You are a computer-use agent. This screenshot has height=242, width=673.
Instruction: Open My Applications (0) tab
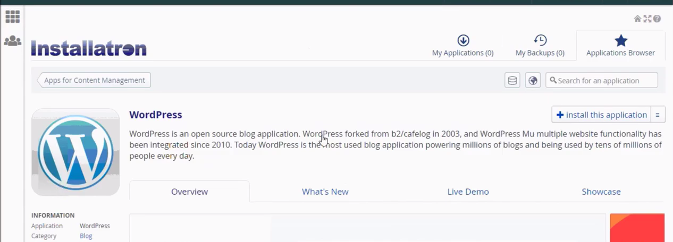coord(462,46)
